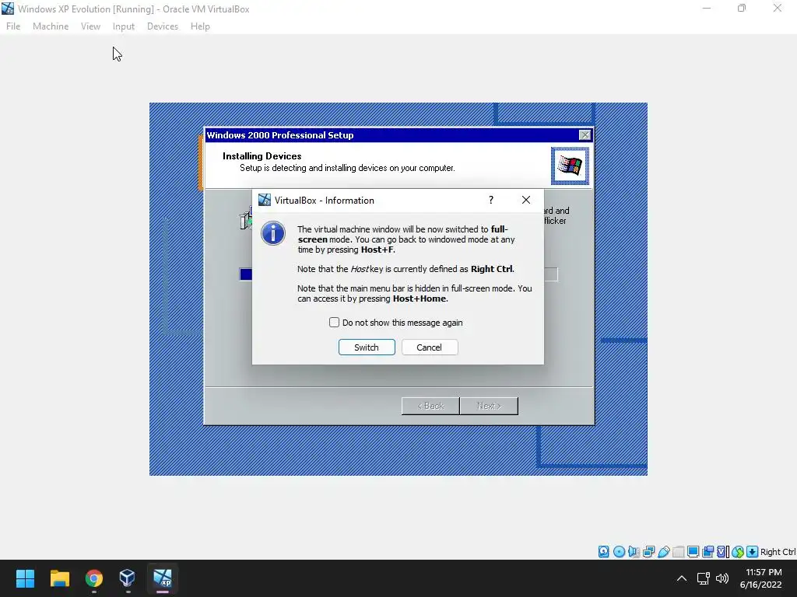Open VirtualBox Manager from the taskbar
The height and width of the screenshot is (597, 797).
(x=127, y=578)
